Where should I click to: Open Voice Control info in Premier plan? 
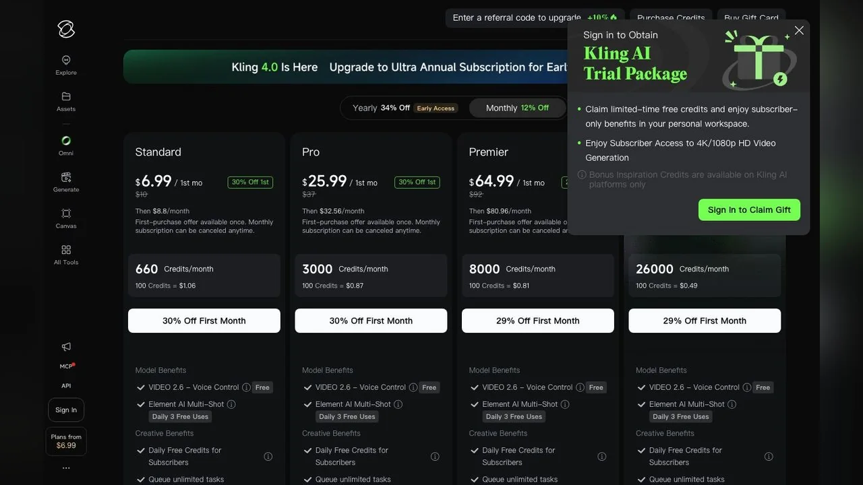pos(580,387)
